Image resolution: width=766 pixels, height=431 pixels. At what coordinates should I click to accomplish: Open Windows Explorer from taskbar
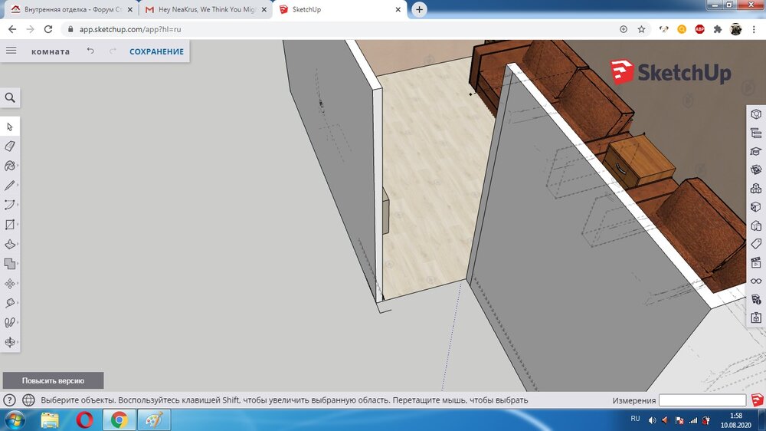tap(50, 420)
